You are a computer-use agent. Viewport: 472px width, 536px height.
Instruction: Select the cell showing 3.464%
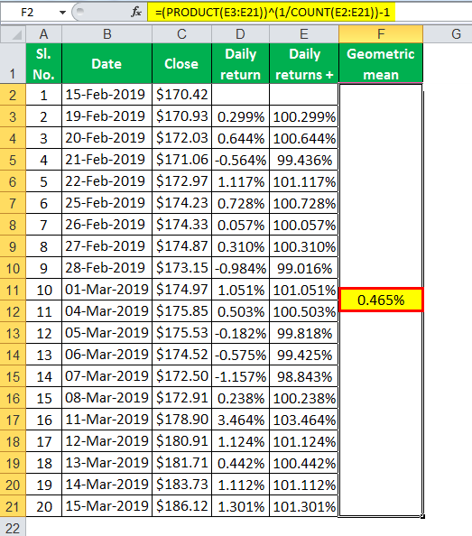click(241, 420)
